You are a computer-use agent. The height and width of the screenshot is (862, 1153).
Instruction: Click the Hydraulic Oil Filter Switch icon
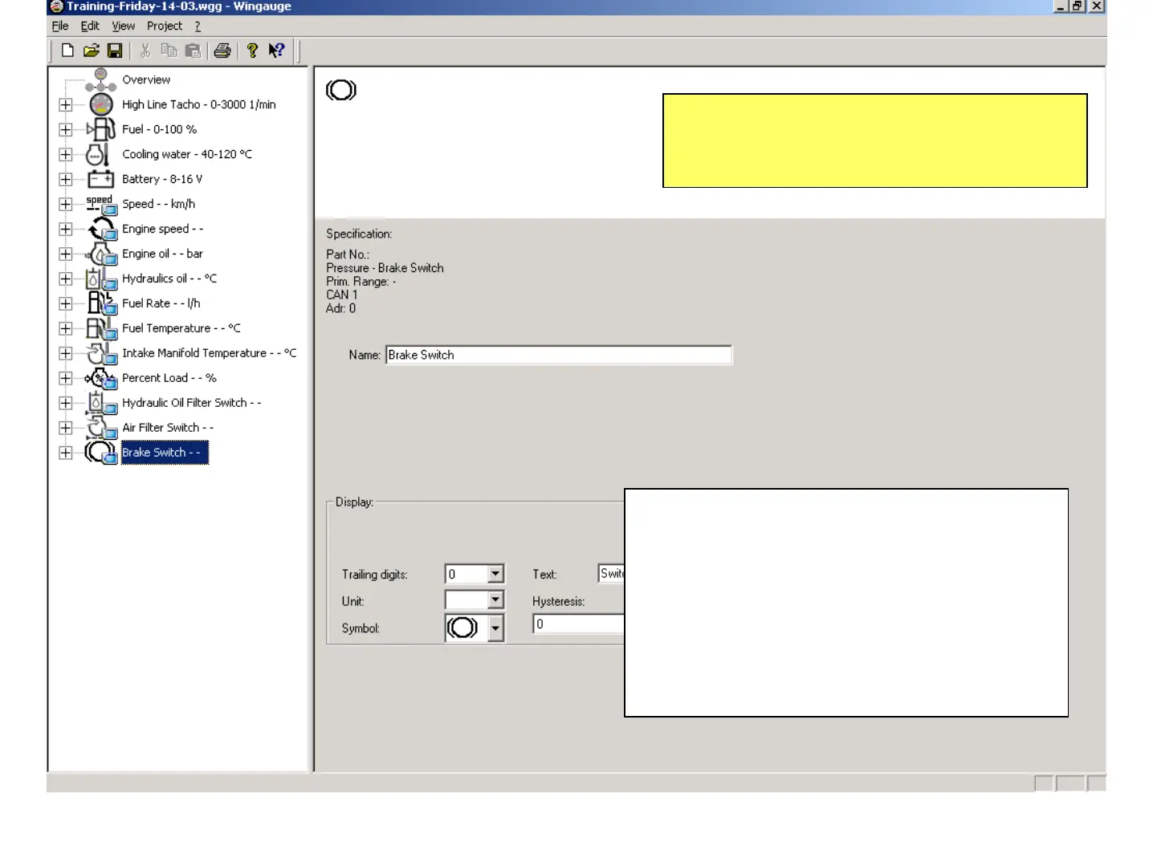coord(101,403)
